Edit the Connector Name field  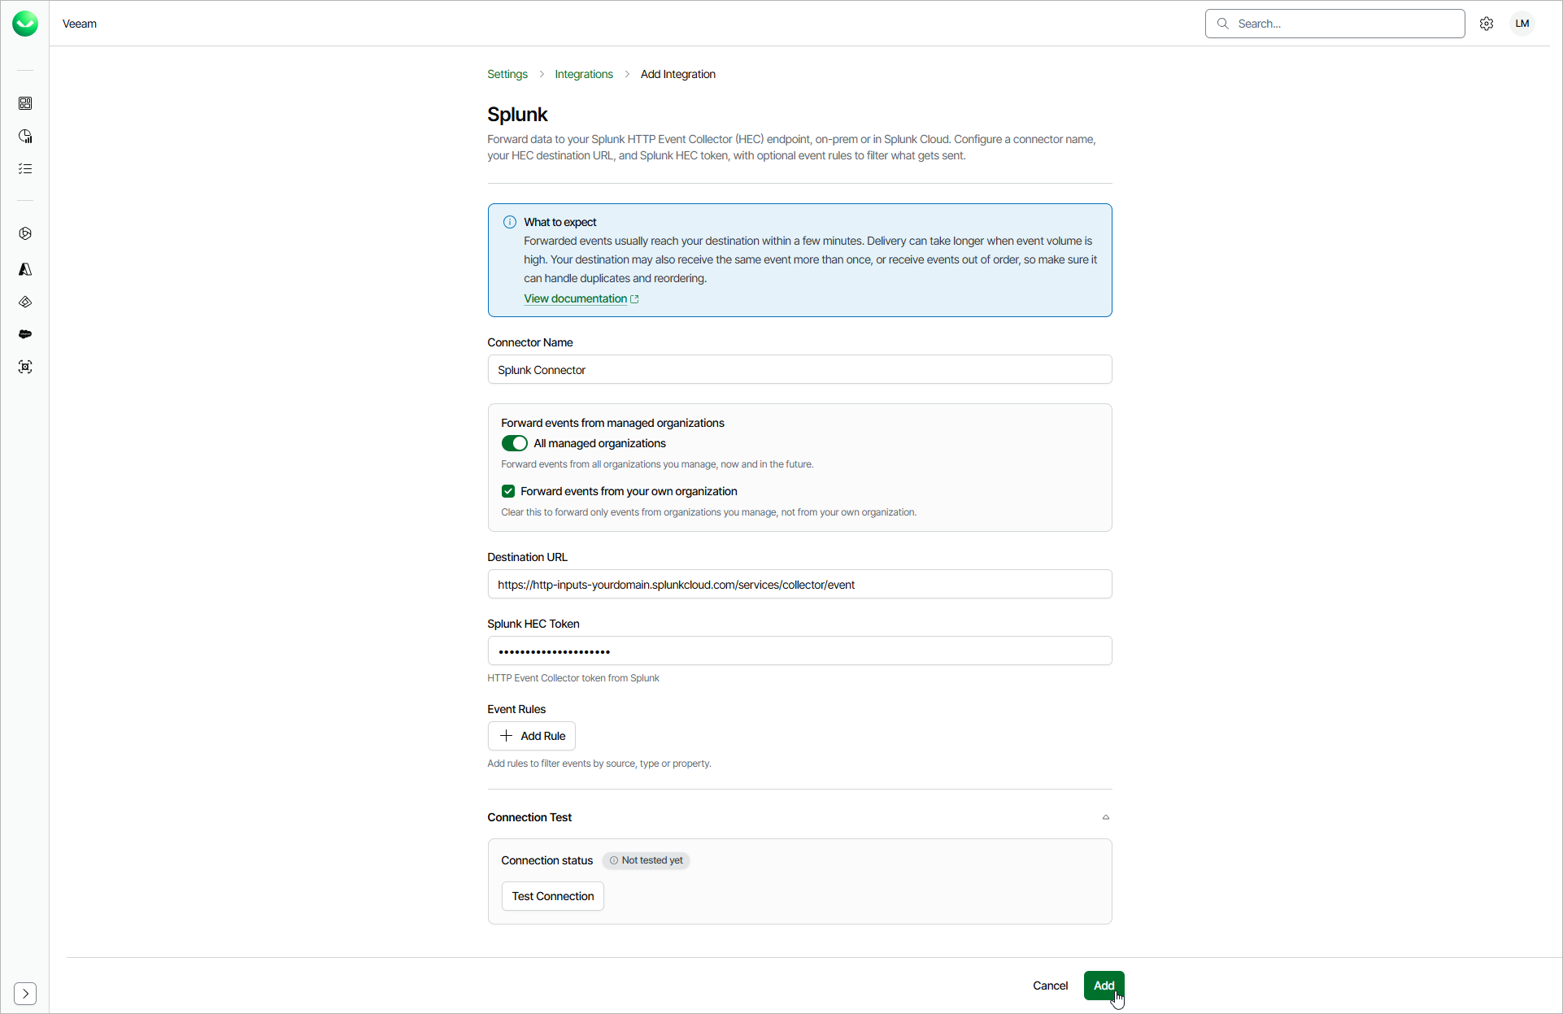coord(799,370)
